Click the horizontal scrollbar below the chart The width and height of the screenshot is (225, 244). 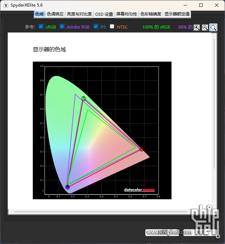coord(100,212)
